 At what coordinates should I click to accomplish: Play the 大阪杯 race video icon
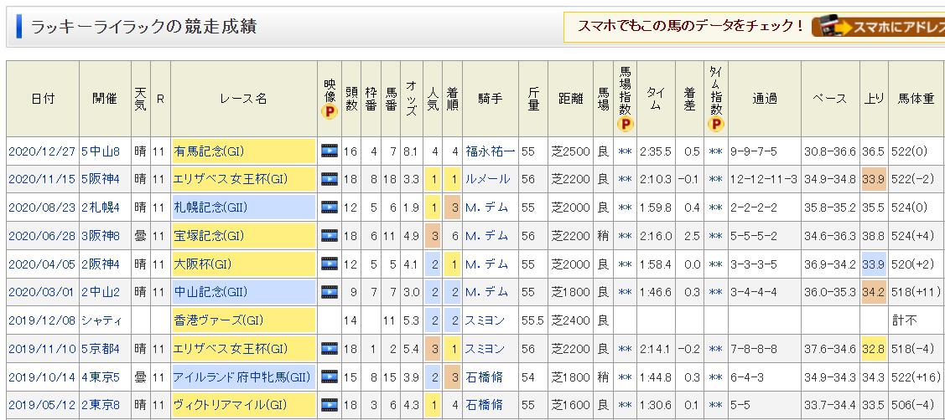click(x=329, y=264)
